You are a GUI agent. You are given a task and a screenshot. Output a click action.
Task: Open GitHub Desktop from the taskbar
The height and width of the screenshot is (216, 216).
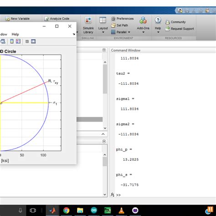[135, 211]
